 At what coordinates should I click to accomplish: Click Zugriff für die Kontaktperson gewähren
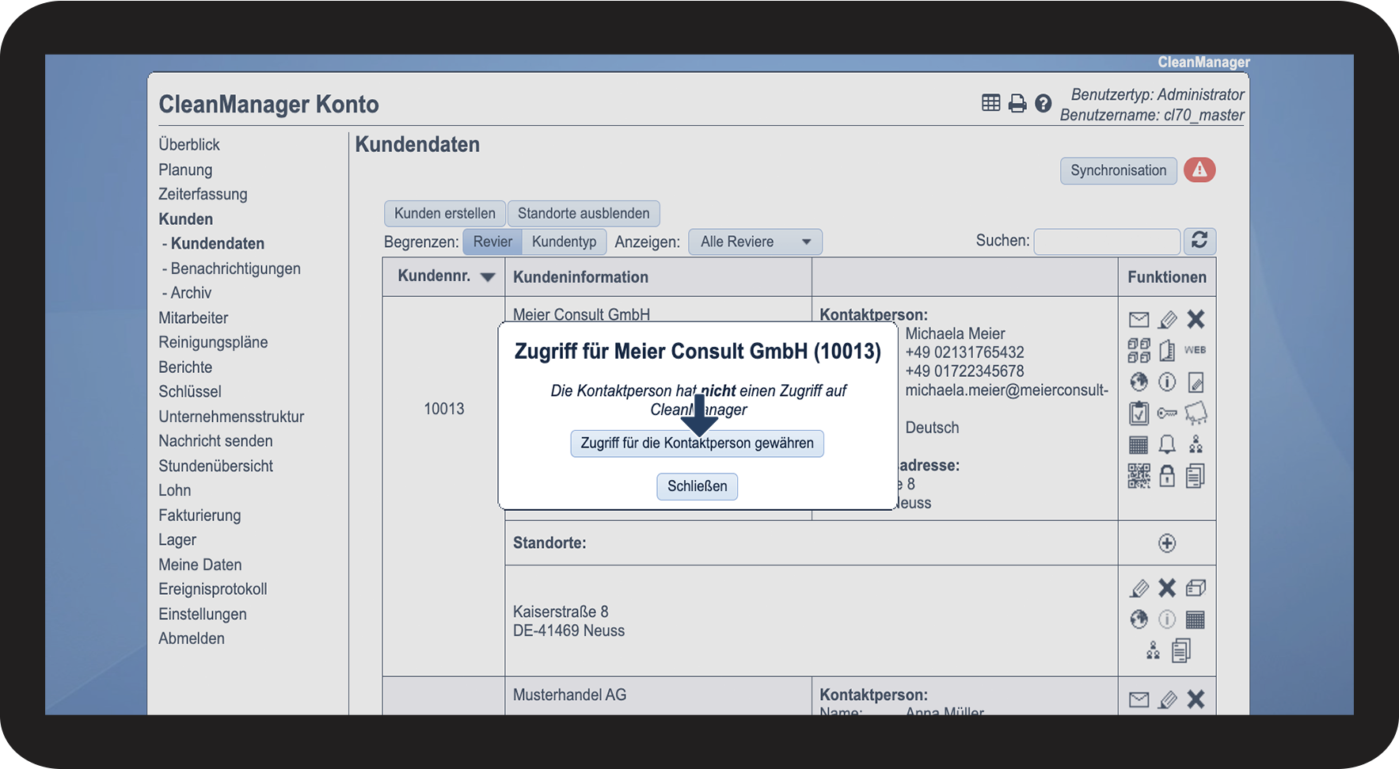[697, 444]
